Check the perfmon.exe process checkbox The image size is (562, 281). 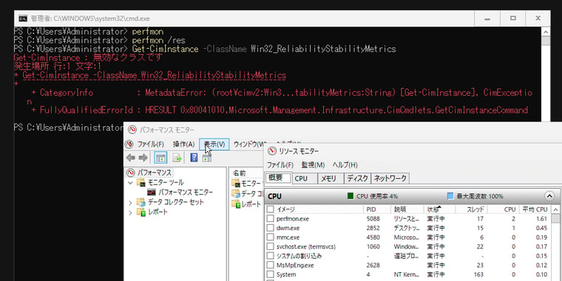[271, 218]
